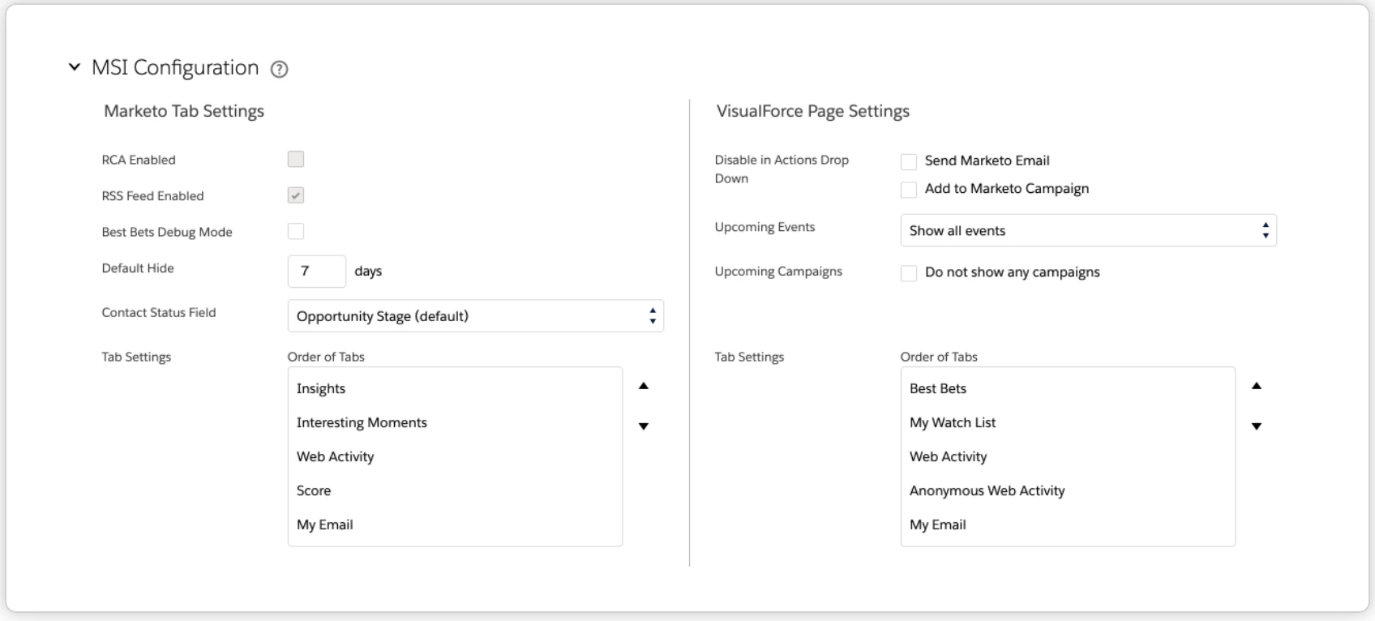
Task: Toggle the RCA Enabled checkbox
Action: (296, 159)
